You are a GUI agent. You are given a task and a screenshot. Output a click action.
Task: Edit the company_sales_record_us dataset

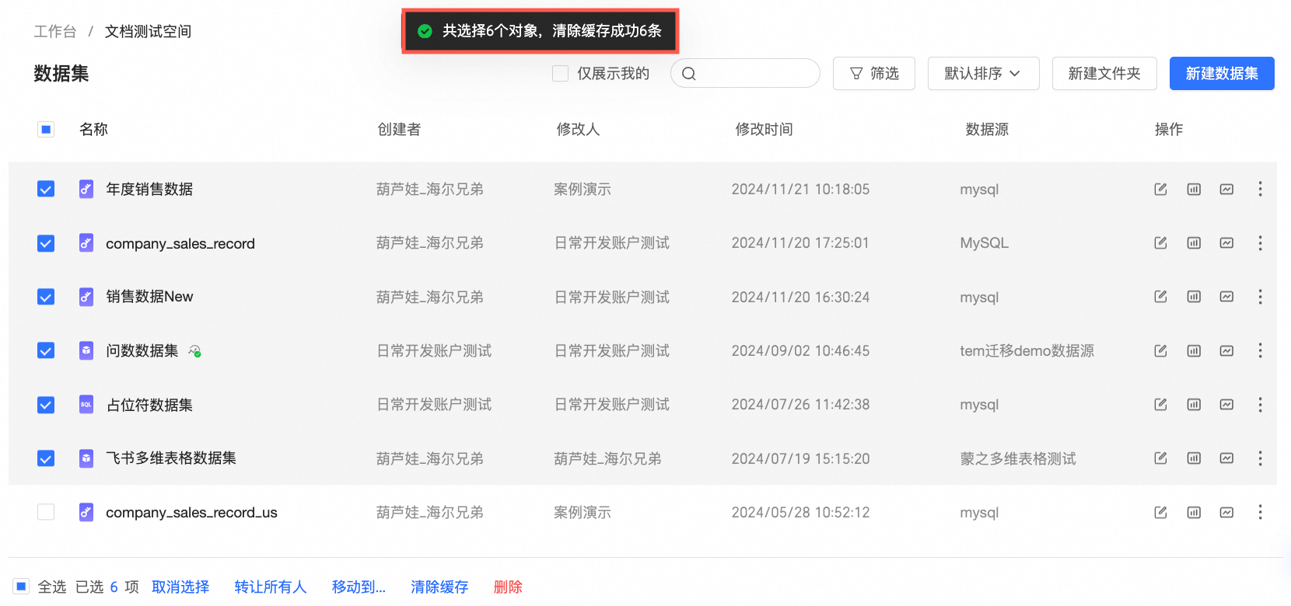tap(1160, 512)
